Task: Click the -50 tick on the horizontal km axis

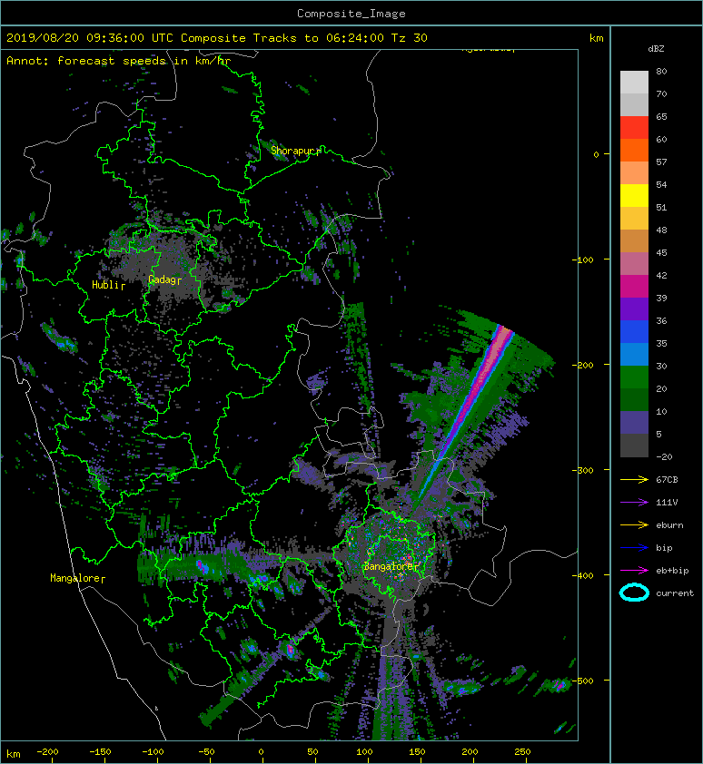Action: coord(206,752)
